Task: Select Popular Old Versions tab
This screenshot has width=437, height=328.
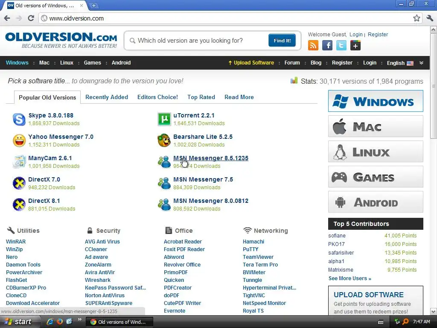Action: pyautogui.click(x=47, y=97)
